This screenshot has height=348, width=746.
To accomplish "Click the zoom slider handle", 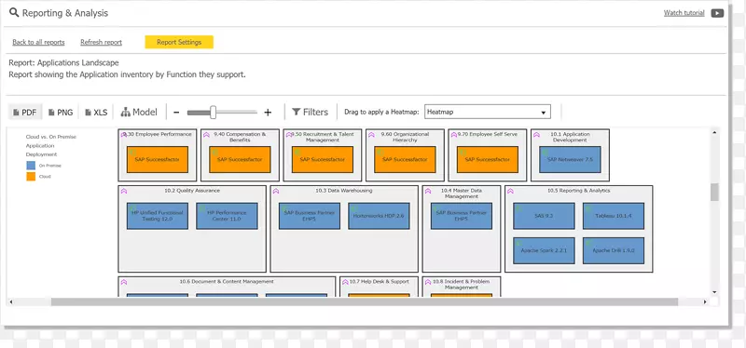I will tap(214, 113).
